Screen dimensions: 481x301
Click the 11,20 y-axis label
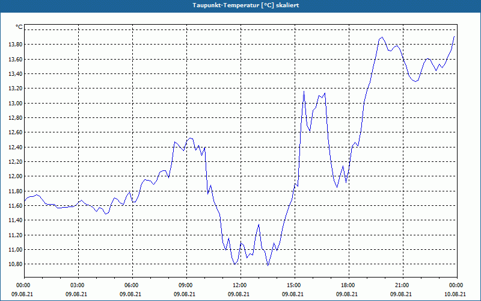pos(16,235)
